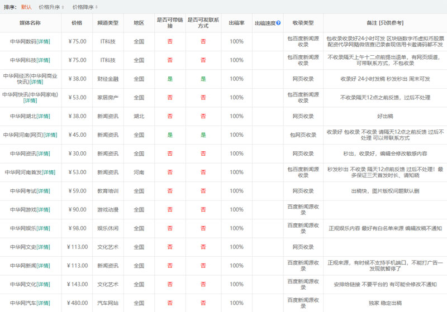
Task: Open 详情 for 中华网河南(网页)
Action: click(x=51, y=135)
